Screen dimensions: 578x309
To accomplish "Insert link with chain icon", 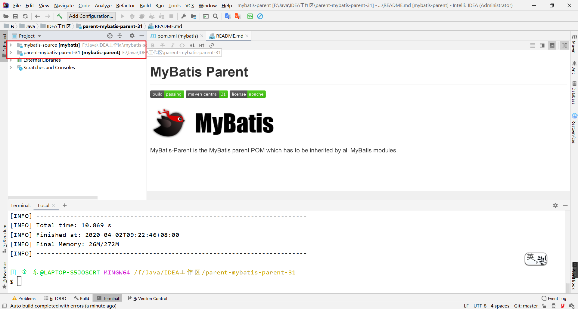I will click(x=212, y=45).
